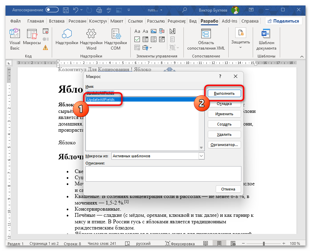Open the Visual Basic editor
This screenshot has width=311, height=251.
[x=15, y=39]
